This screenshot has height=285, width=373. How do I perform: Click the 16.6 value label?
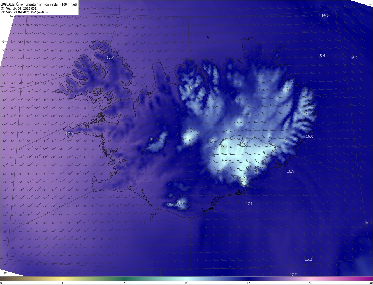click(368, 222)
